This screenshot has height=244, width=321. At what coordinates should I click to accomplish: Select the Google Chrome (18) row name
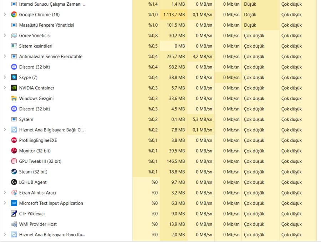tap(39, 15)
